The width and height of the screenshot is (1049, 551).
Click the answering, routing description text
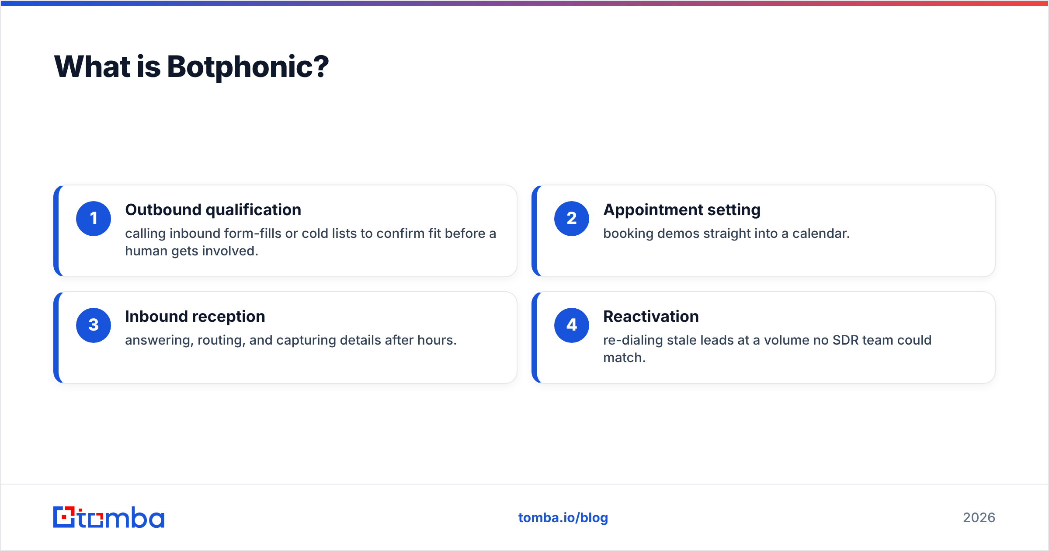point(291,340)
